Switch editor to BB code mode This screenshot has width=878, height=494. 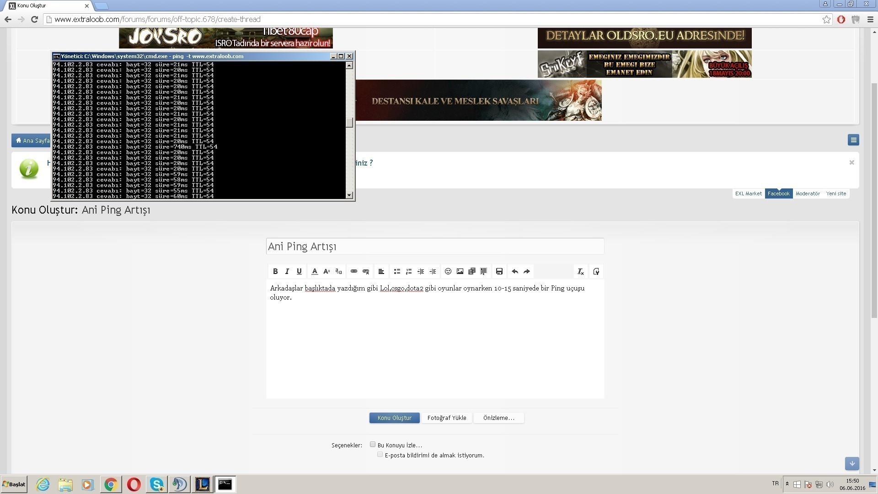[x=596, y=271]
